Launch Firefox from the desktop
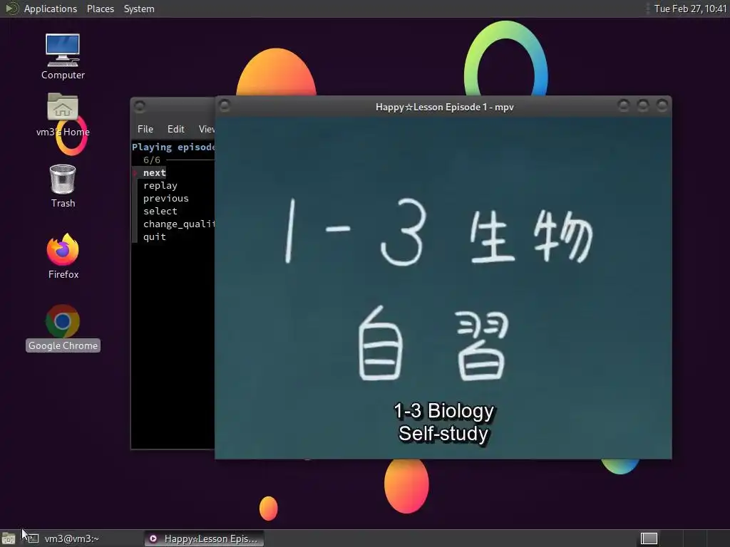Viewport: 730px width, 547px height. (x=63, y=256)
